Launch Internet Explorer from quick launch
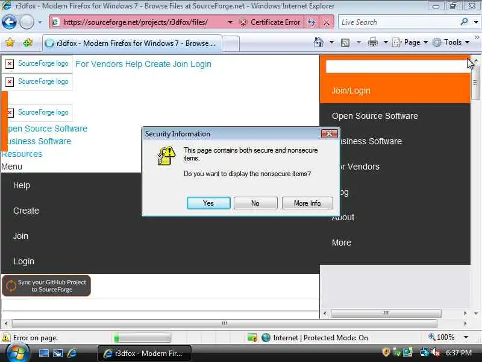The width and height of the screenshot is (482, 362). click(72, 353)
